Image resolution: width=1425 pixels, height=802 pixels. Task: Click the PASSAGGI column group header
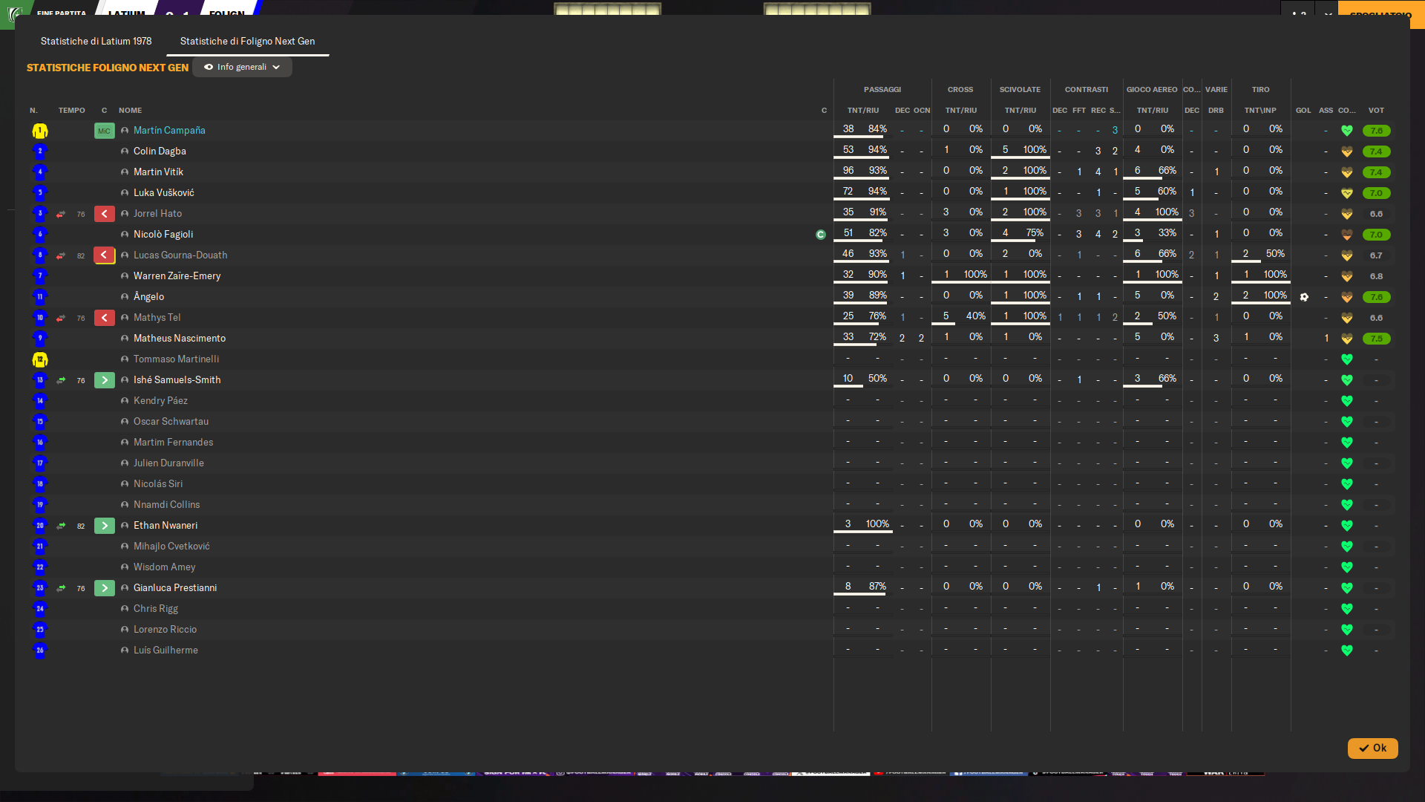[882, 90]
